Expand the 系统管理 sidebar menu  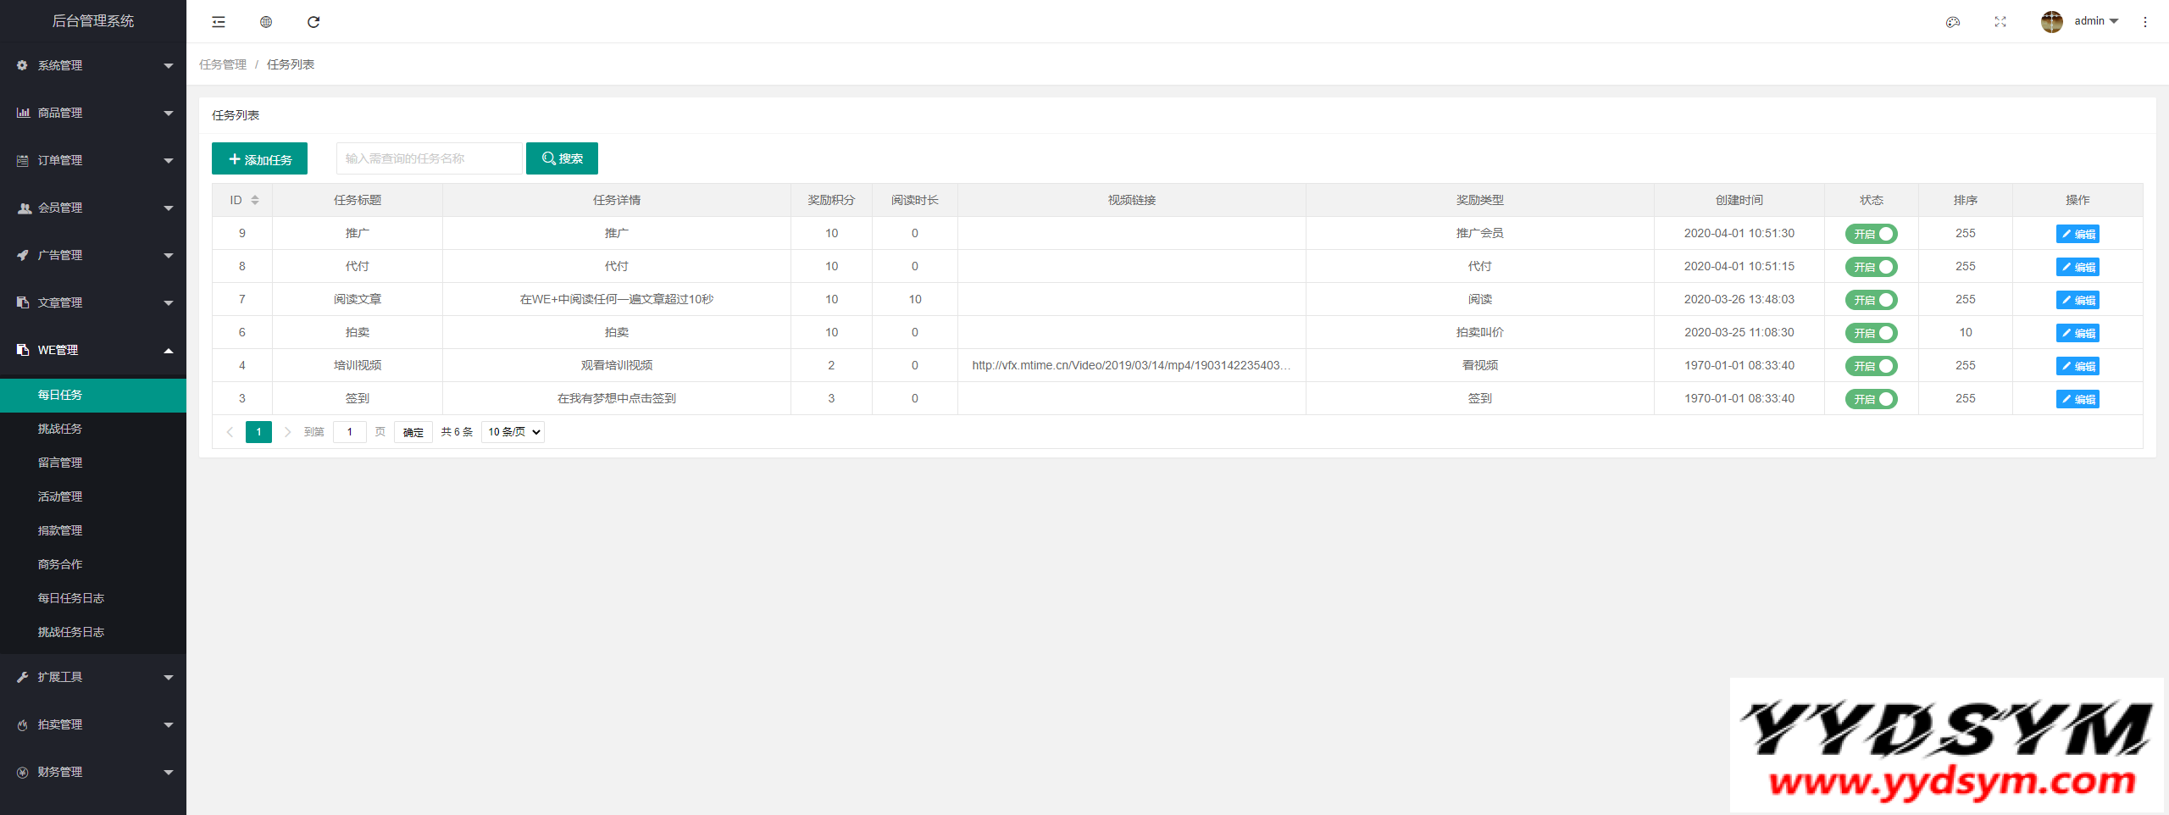[93, 65]
